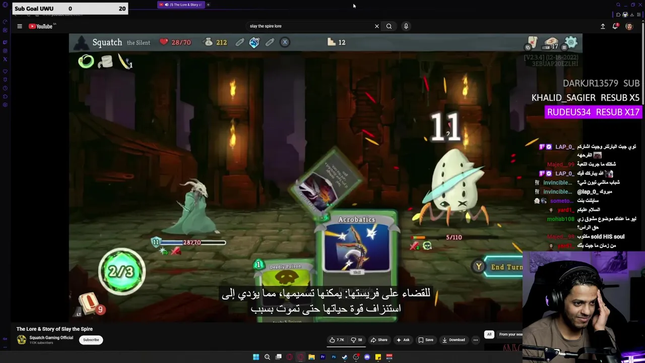Click the magnifier search button
Viewport: 645px width, 363px height.
pos(389,26)
